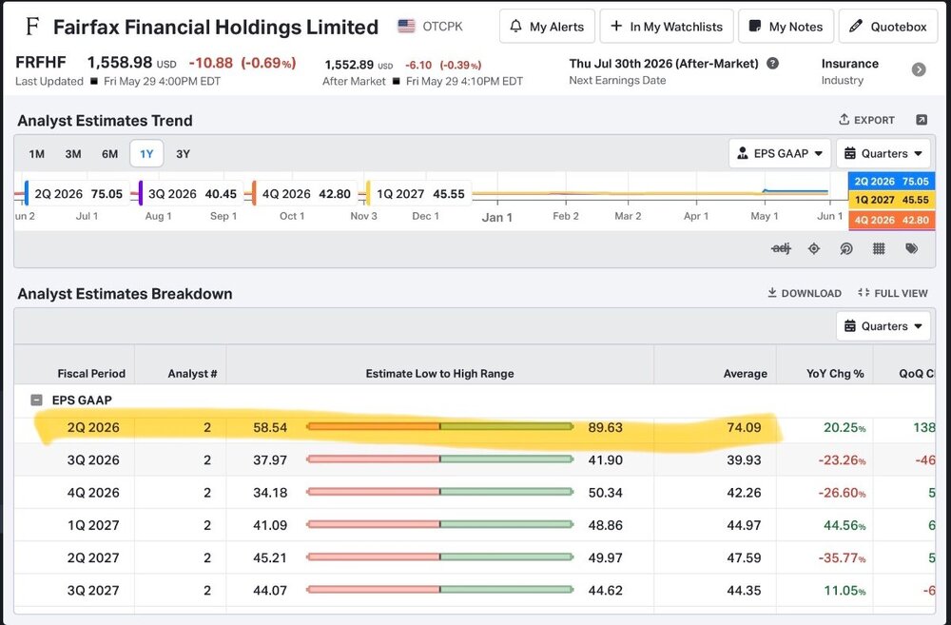The height and width of the screenshot is (625, 951).
Task: Select the 6M time range tab
Action: pyautogui.click(x=109, y=153)
